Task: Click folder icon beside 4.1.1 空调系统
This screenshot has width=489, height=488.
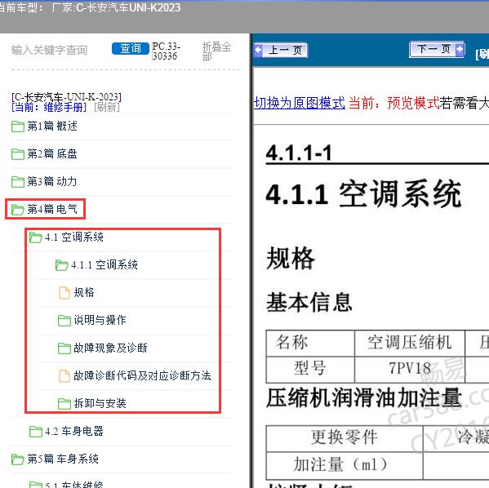Action: click(61, 265)
